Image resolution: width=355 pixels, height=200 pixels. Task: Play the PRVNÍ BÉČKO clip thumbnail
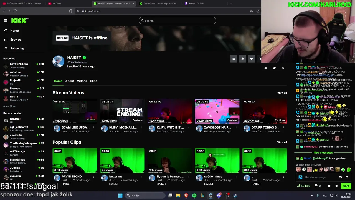point(75,161)
